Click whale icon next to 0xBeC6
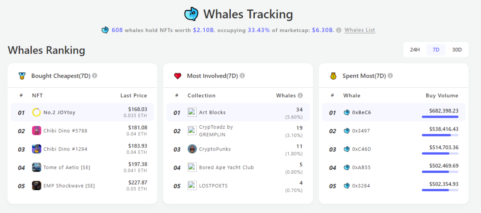481x213 pixels. click(346, 112)
